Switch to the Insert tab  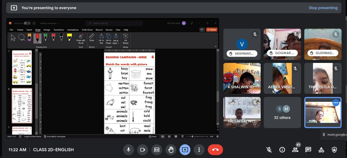[29, 30]
